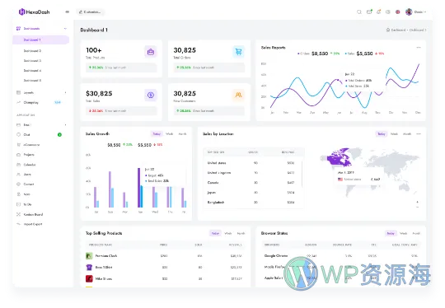Screen dimensions: 445x308
Task: Open Sales Reports more options menu
Action: [419, 48]
